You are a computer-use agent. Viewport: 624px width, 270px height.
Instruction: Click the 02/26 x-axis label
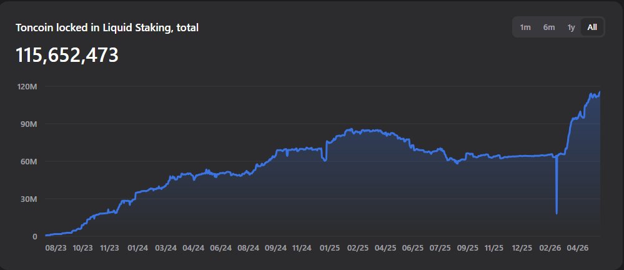tap(549, 247)
